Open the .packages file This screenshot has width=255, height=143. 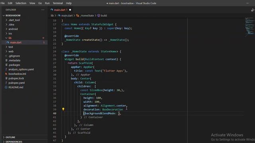click(x=14, y=65)
